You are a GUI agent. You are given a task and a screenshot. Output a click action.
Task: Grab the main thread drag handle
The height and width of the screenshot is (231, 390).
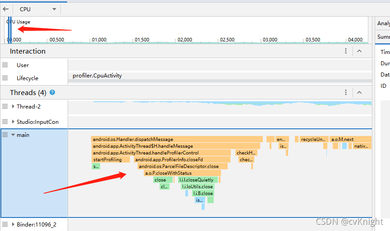[5, 135]
